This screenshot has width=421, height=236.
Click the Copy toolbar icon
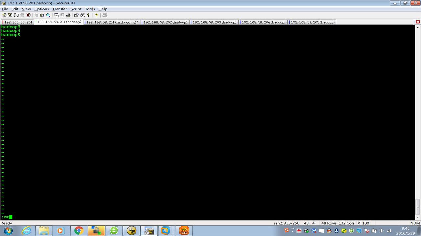[37, 15]
